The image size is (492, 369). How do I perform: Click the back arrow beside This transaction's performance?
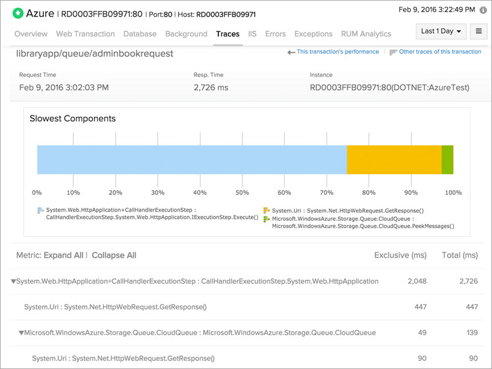[x=291, y=52]
